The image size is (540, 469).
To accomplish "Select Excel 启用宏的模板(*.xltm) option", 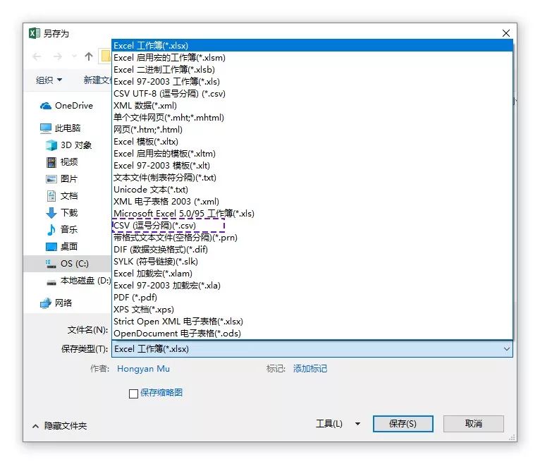I will 312,153.
